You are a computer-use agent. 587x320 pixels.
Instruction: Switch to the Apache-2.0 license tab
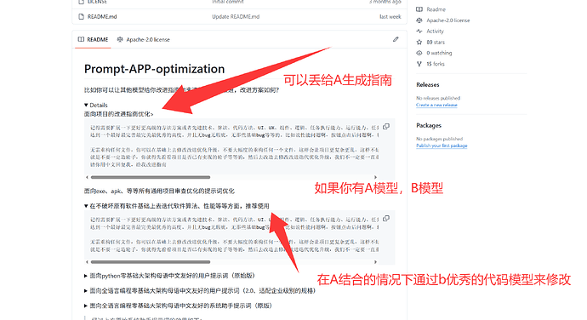[143, 39]
